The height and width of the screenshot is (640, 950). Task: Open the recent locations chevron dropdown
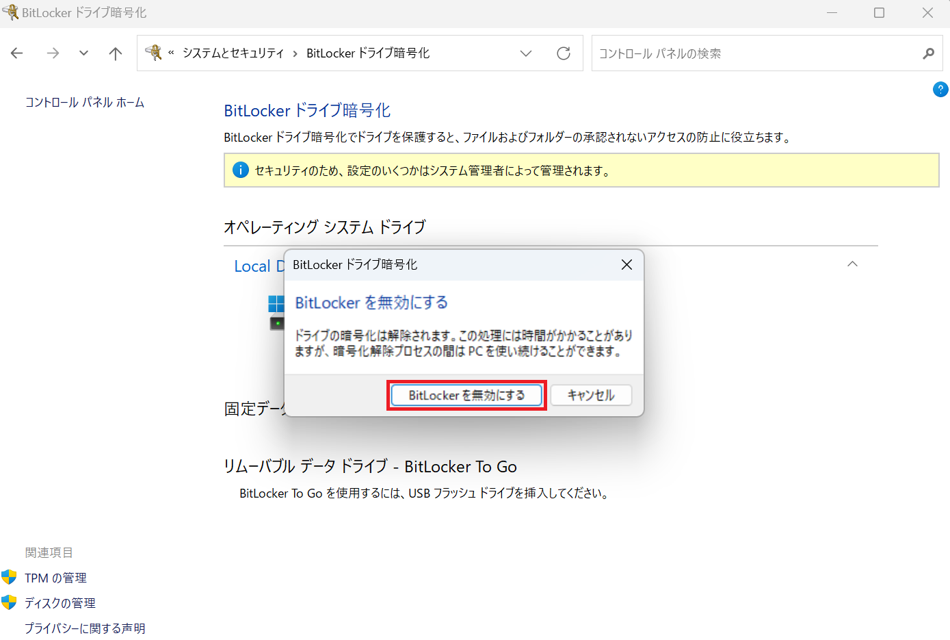click(83, 53)
